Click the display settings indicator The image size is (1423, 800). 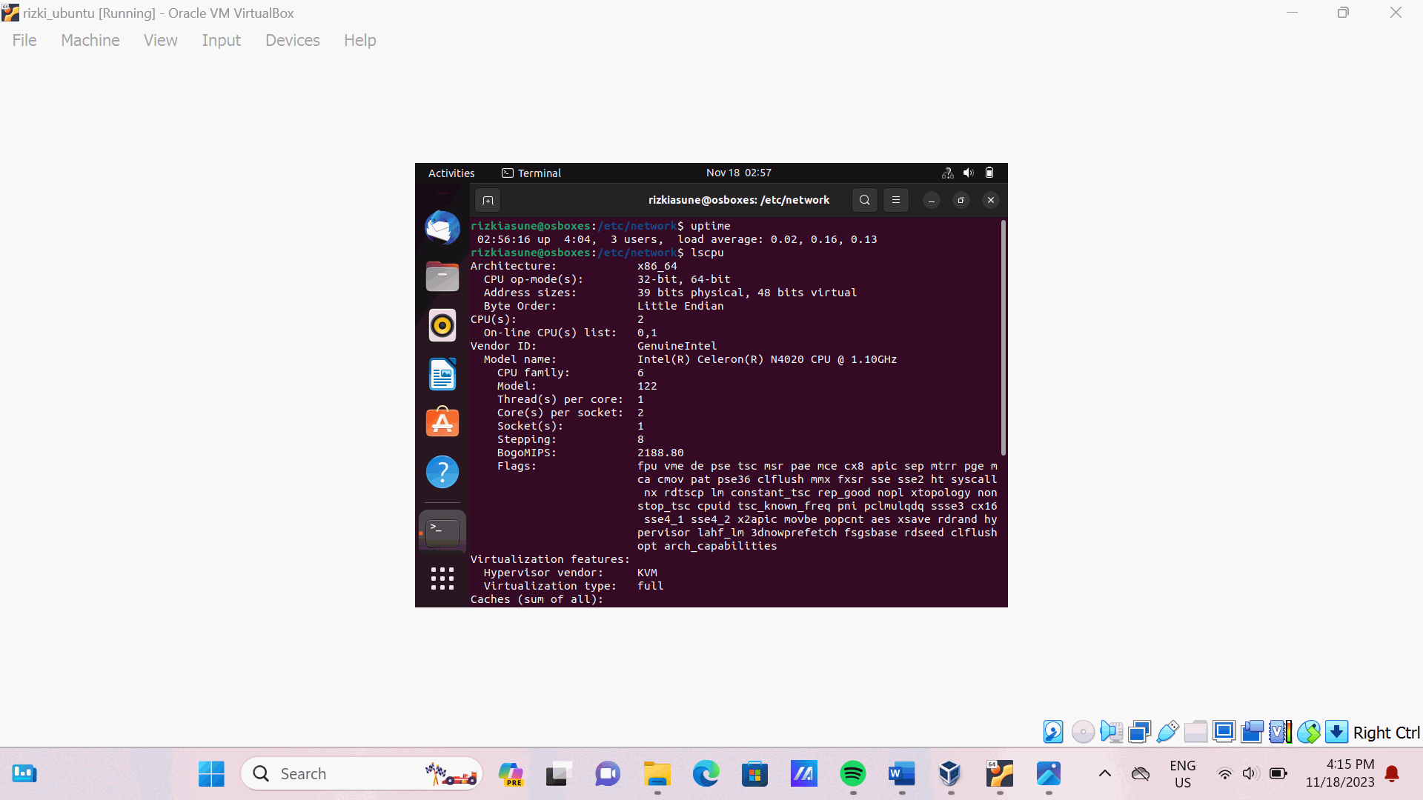(x=1224, y=732)
